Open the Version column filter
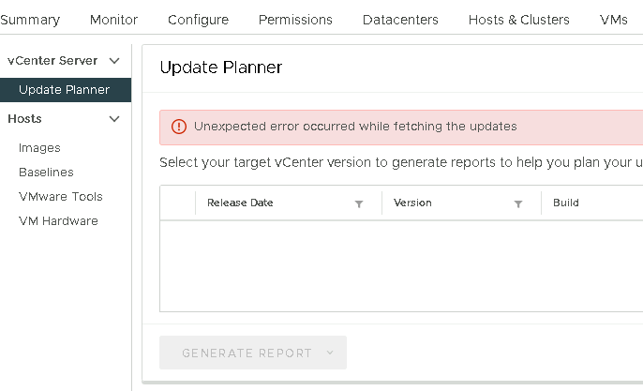Image resolution: width=643 pixels, height=391 pixels. point(518,203)
